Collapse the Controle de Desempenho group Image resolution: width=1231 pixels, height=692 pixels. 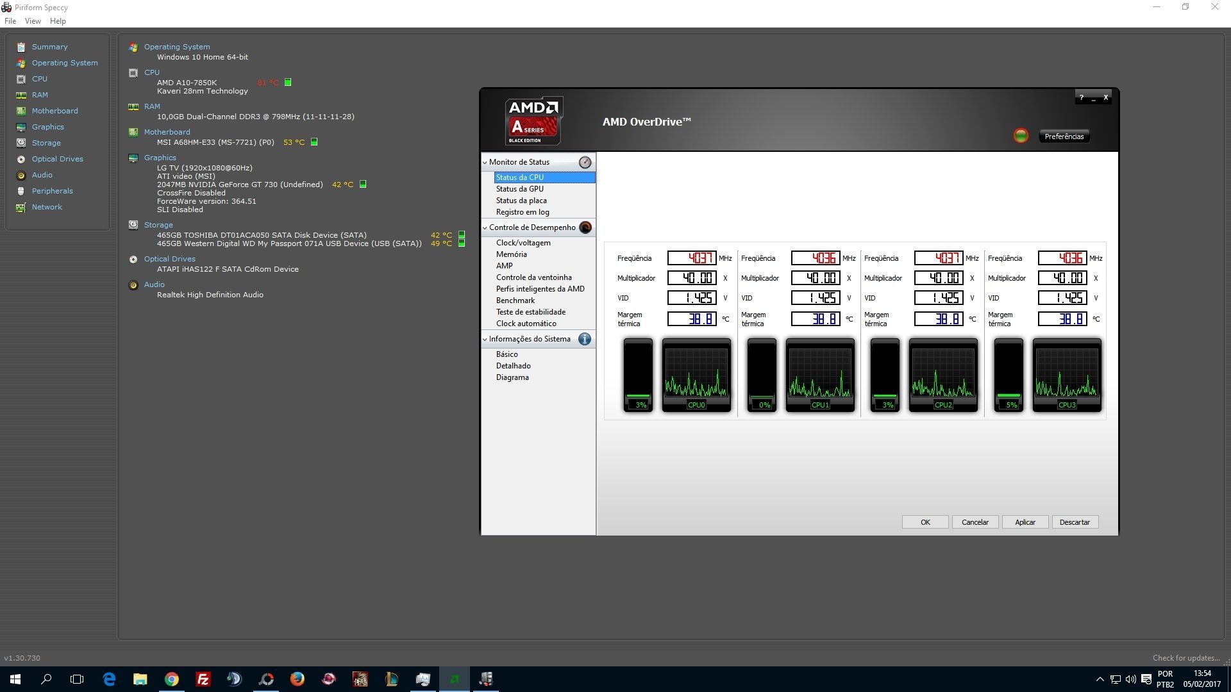485,228
